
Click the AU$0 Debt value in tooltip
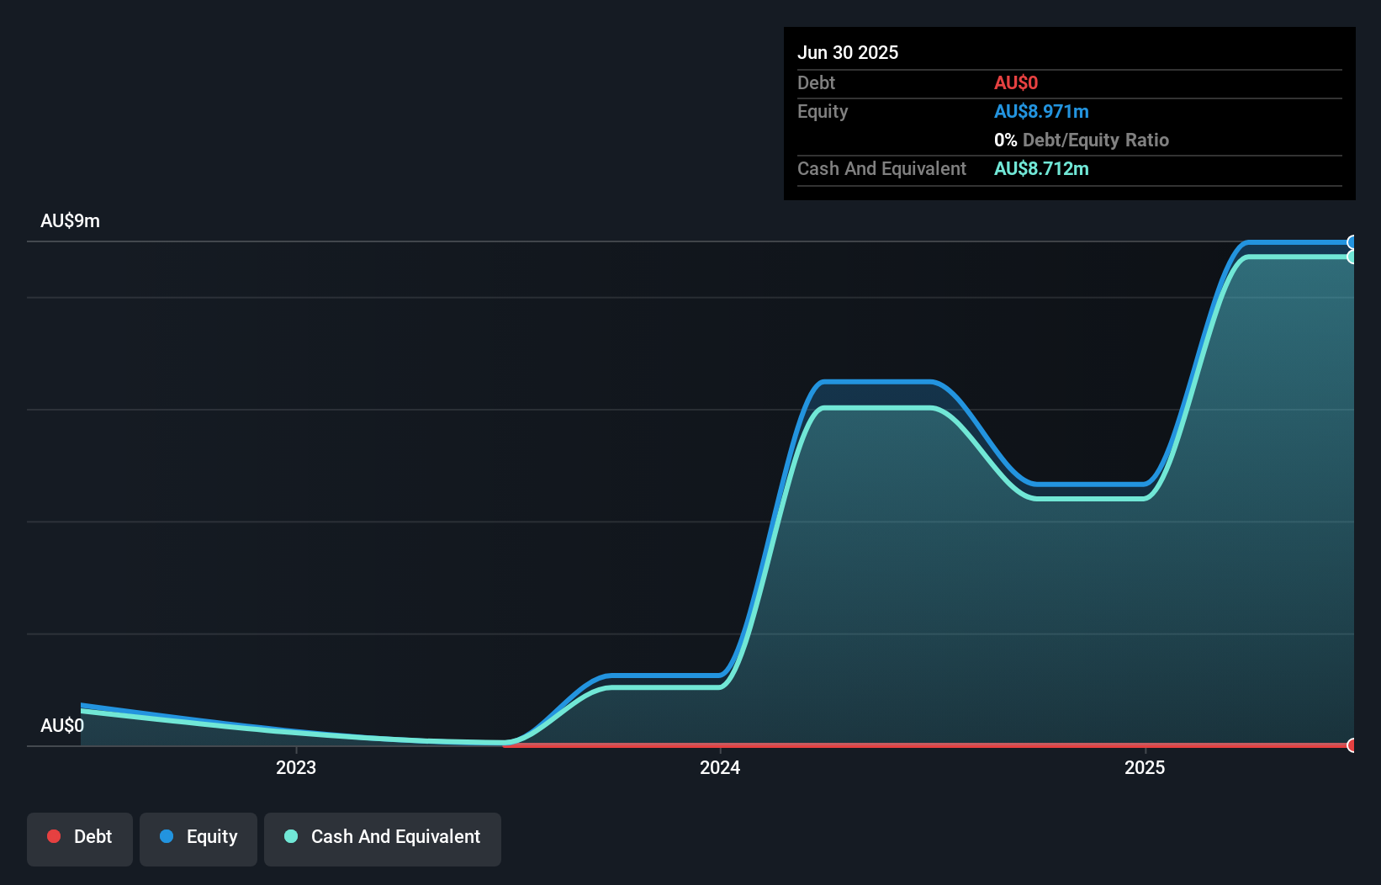(1016, 82)
